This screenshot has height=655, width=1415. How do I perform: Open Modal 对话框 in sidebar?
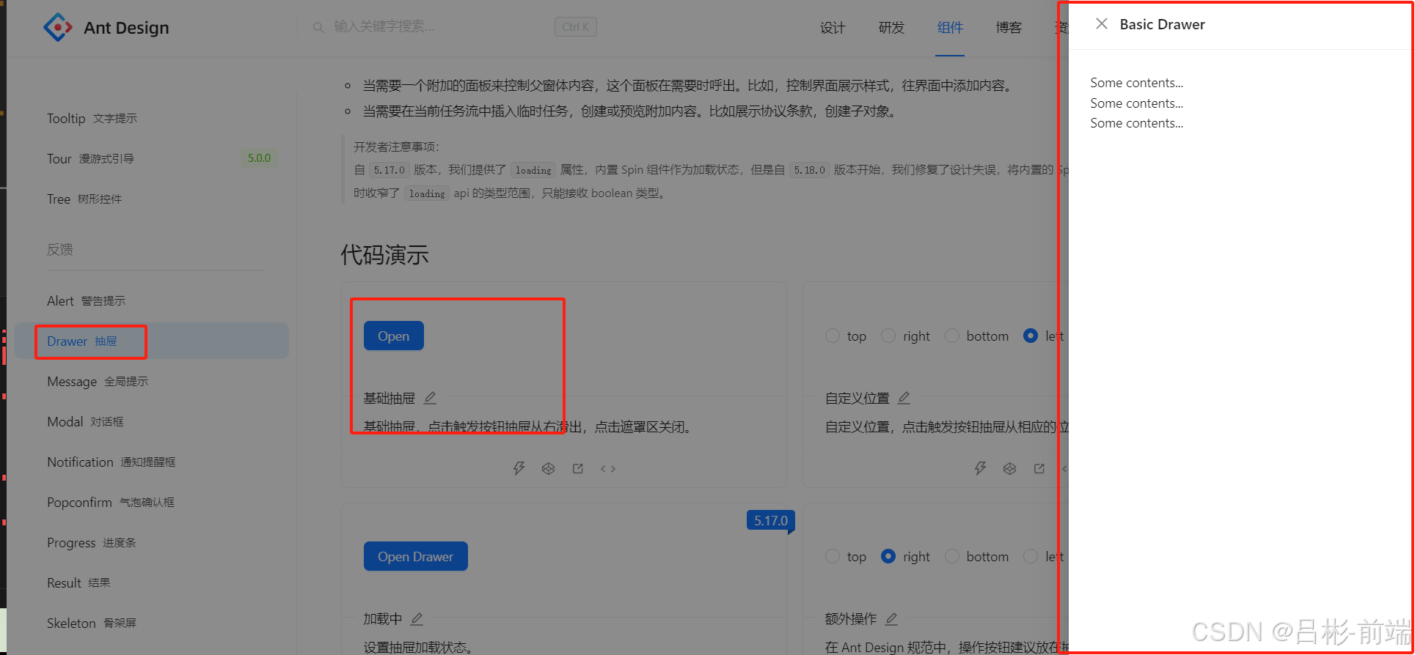(151, 421)
